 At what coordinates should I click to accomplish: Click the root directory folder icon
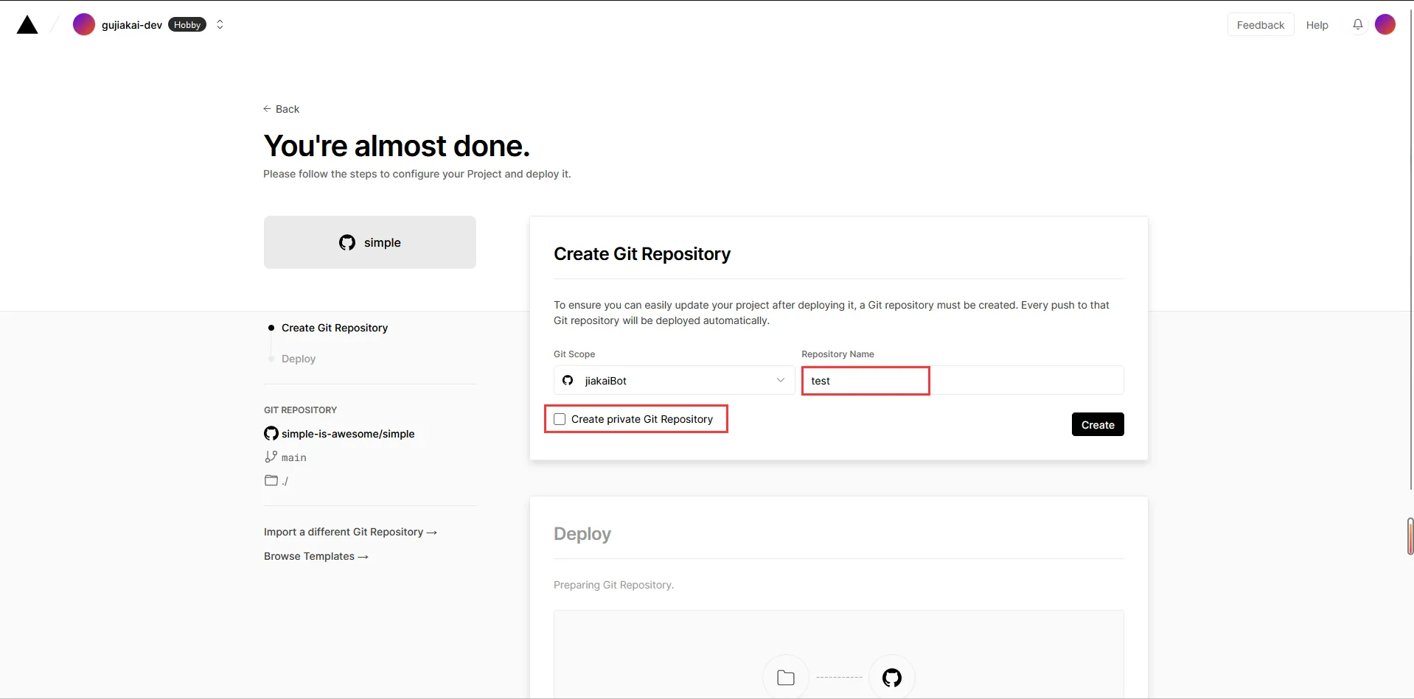coord(271,480)
